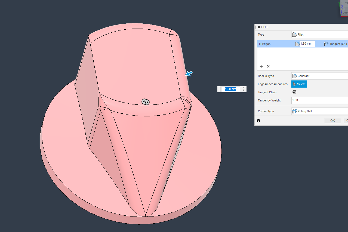Click the Tangent Chain label

pyautogui.click(x=267, y=92)
